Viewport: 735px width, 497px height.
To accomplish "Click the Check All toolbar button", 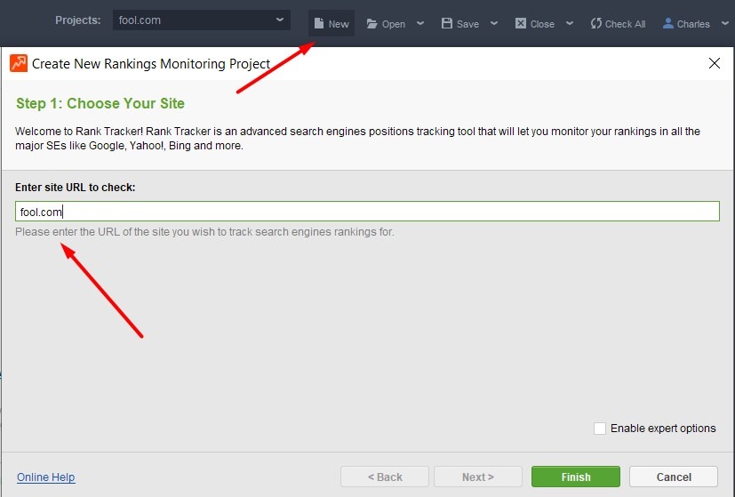I will tap(618, 23).
